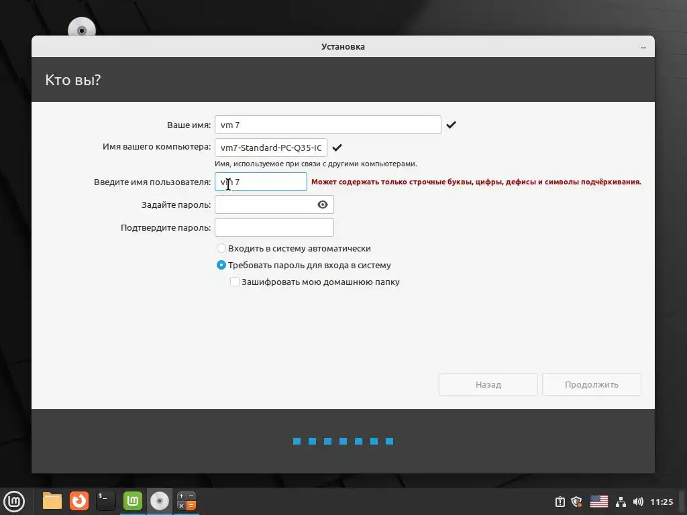Open the US keyboard layout flag indicator

(x=599, y=502)
